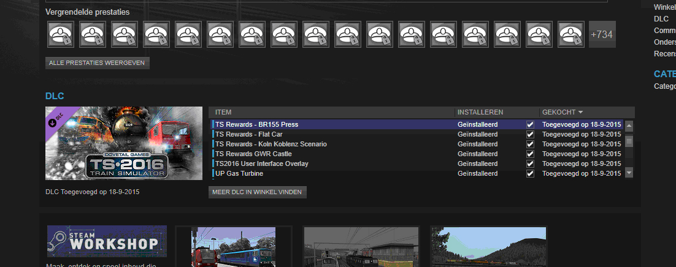Image resolution: width=676 pixels, height=267 pixels.
Task: Open the workshop thumbnail with red and blue trains
Action: (x=233, y=247)
